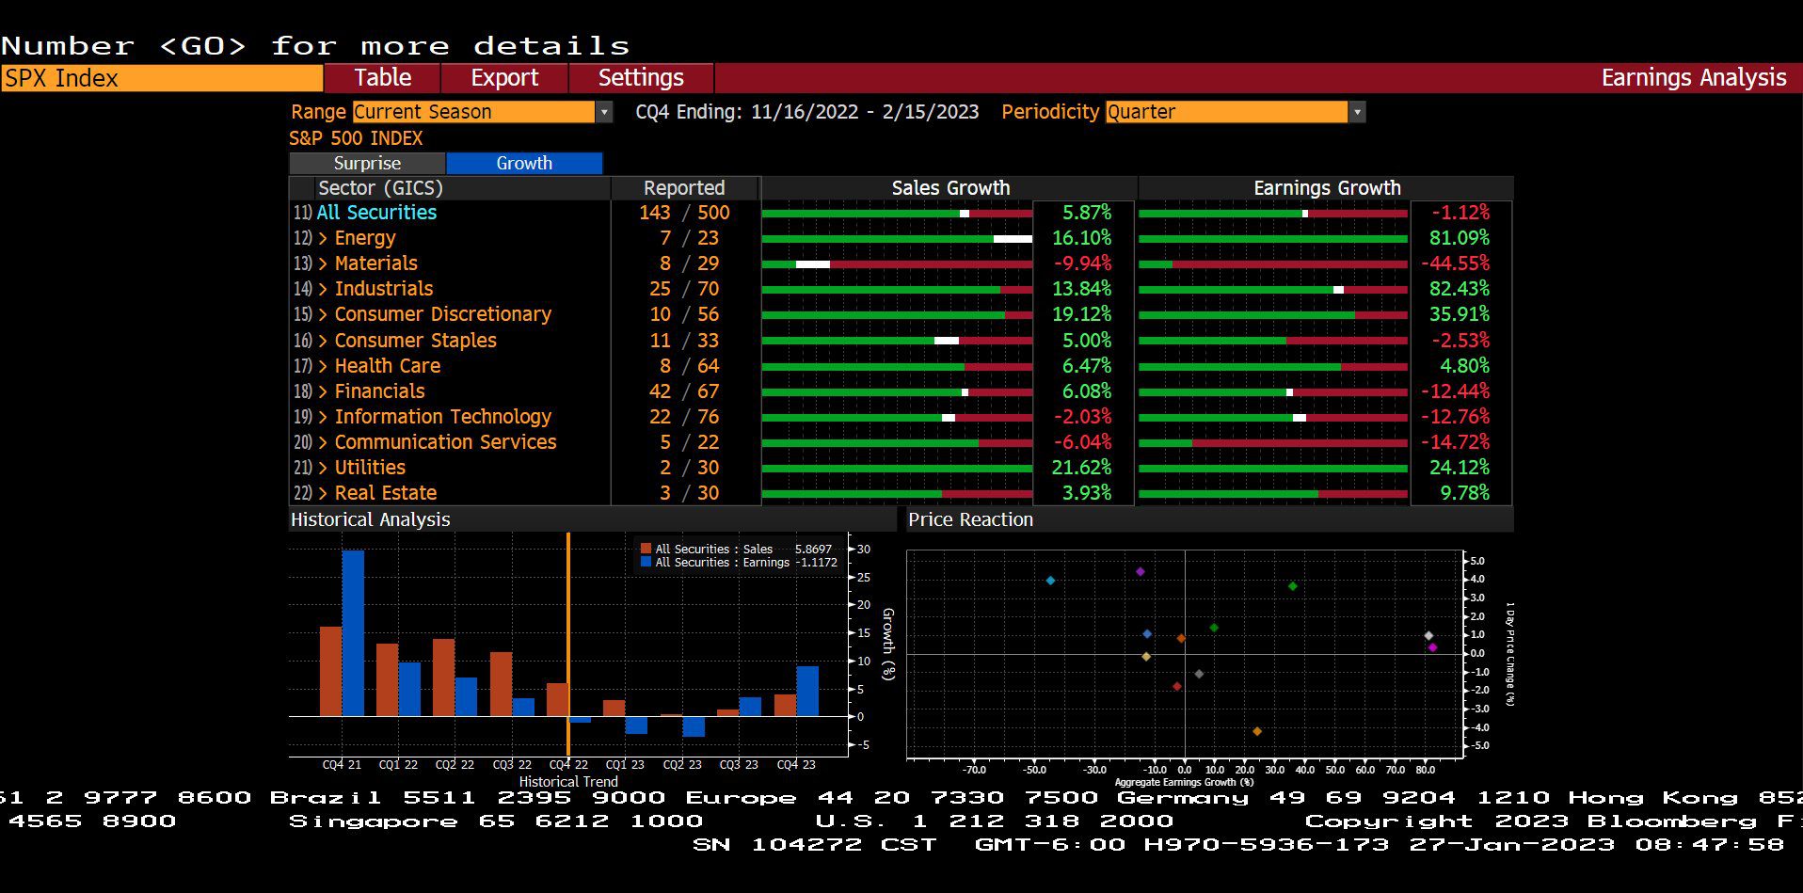
Task: Switch to the Surprise tab
Action: [x=367, y=163]
